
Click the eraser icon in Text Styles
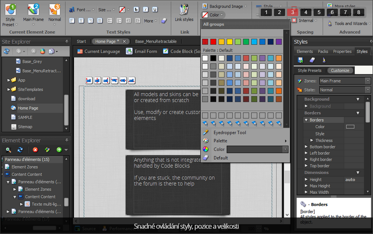(164, 21)
